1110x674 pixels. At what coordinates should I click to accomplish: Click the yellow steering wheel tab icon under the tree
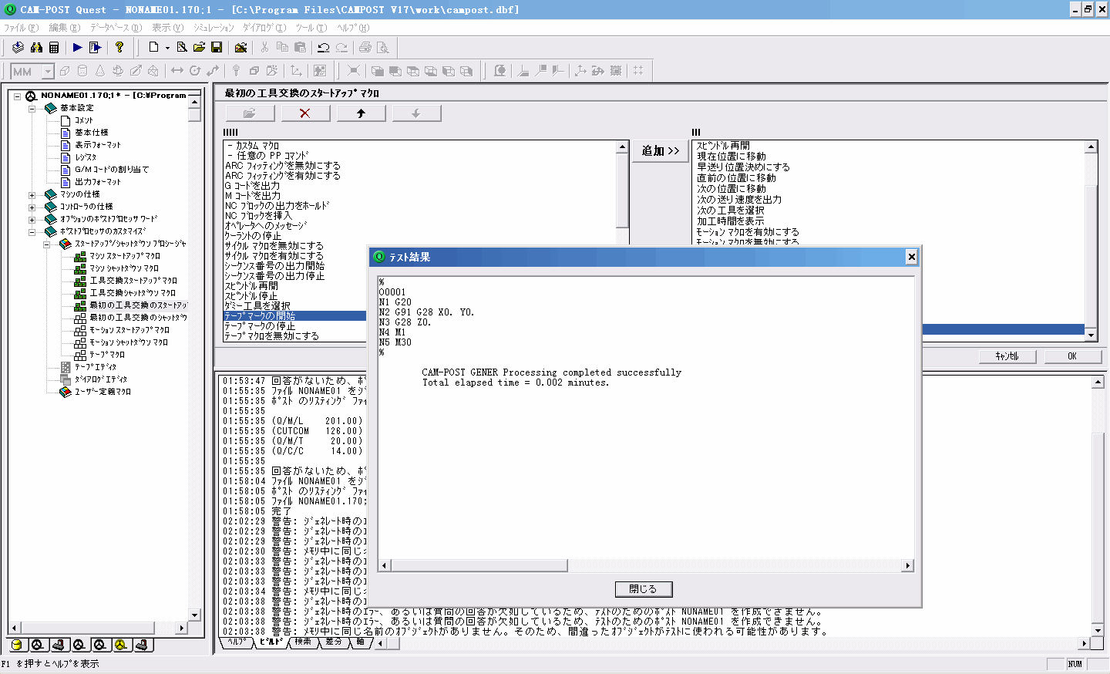click(x=120, y=645)
